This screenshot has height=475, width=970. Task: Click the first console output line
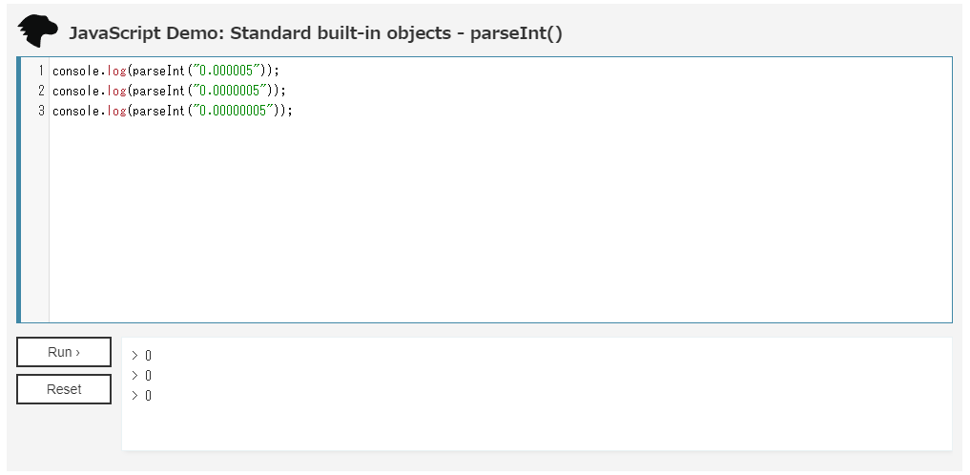pos(142,356)
